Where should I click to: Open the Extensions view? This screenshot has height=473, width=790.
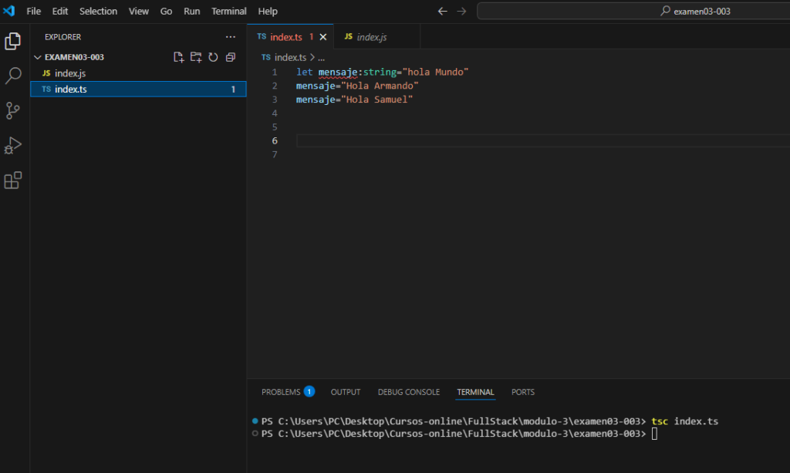[x=13, y=181]
